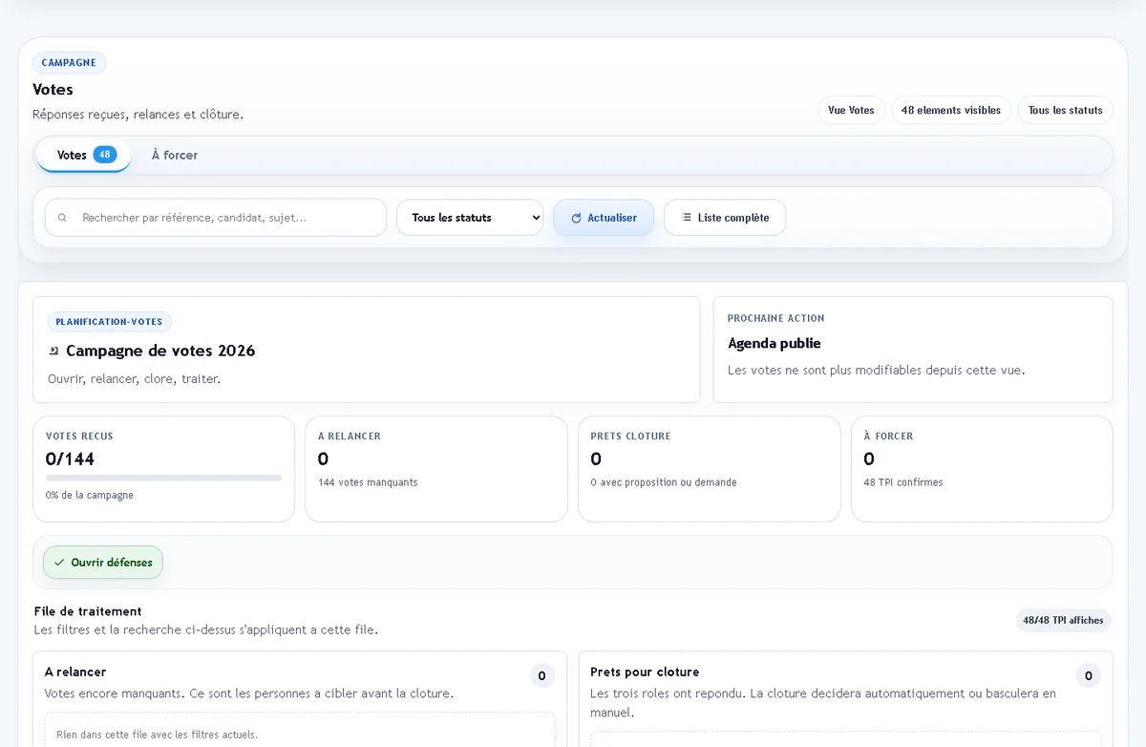Click the '48 TPI confirmes' text
This screenshot has width=1146, height=747.
(903, 482)
